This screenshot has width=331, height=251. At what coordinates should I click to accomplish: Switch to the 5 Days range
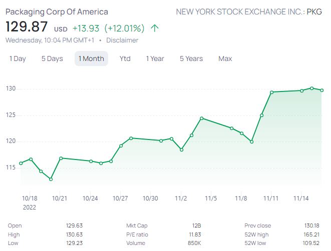click(52, 58)
